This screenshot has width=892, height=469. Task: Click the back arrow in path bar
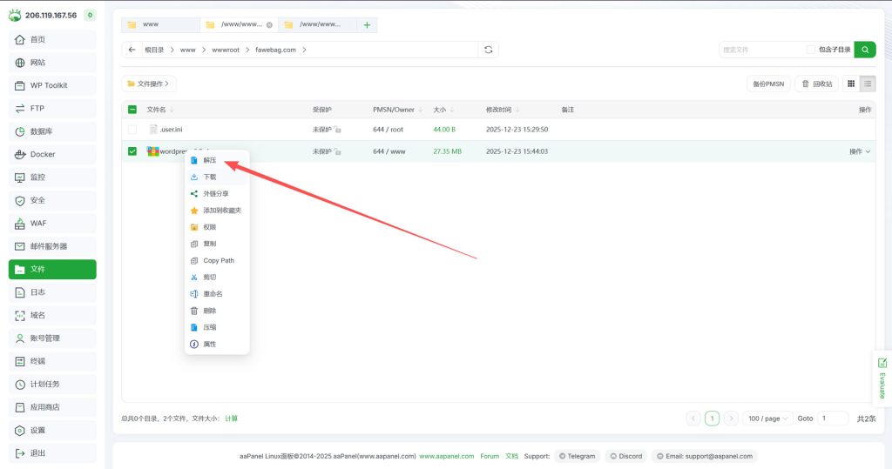[x=132, y=50]
